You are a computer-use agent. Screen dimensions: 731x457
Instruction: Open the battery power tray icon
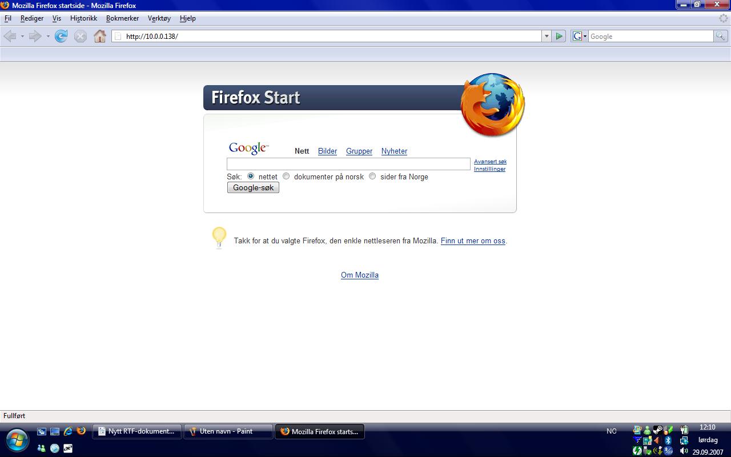pyautogui.click(x=684, y=430)
